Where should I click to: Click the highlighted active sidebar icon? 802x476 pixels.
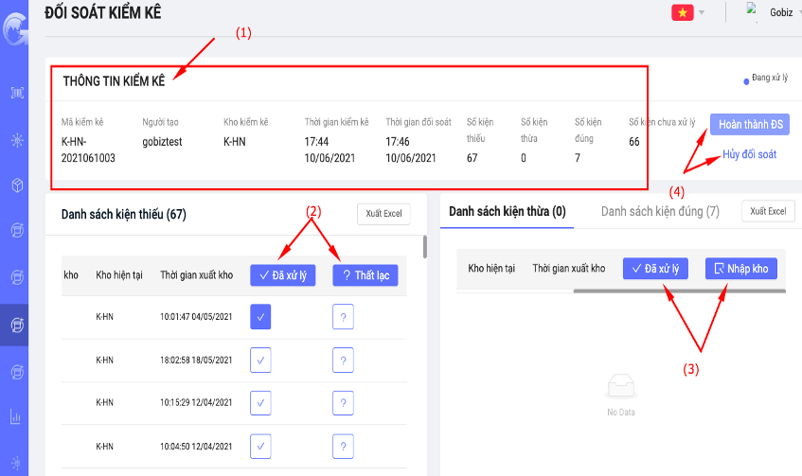(16, 326)
